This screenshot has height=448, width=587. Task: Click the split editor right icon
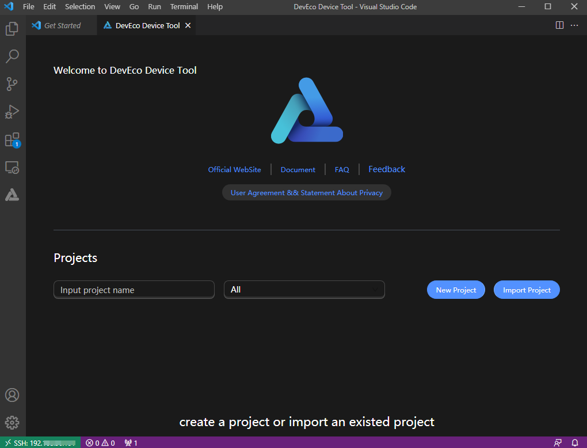(559, 25)
